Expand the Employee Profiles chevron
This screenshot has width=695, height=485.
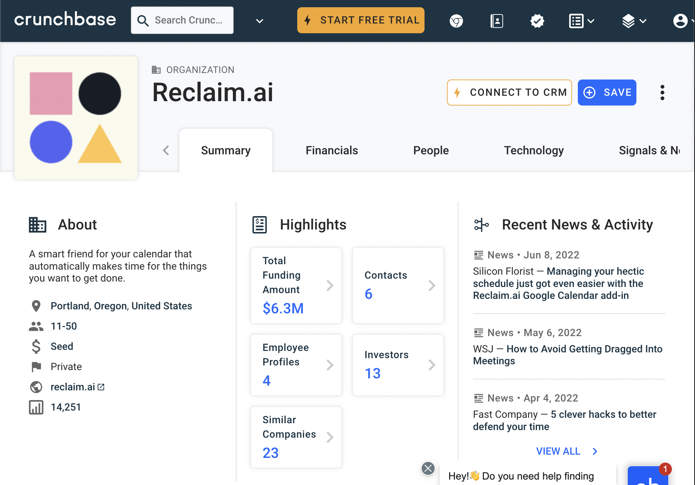[x=330, y=365]
